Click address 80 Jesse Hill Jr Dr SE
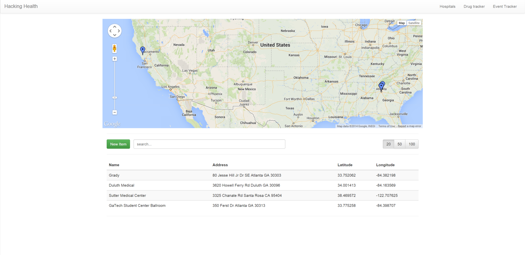 click(247, 175)
